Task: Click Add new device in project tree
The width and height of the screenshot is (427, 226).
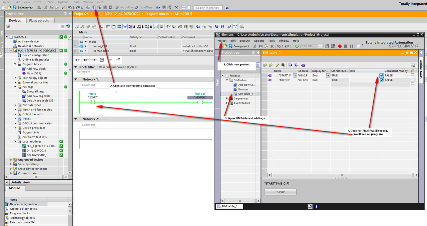Action: coord(28,41)
